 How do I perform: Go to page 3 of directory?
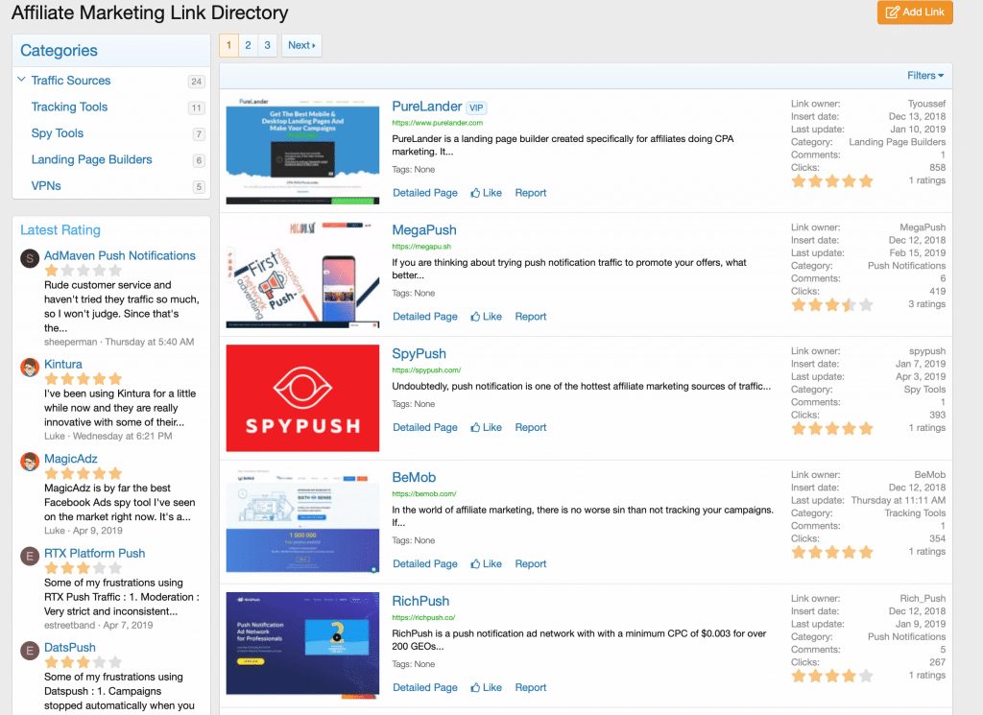(267, 45)
